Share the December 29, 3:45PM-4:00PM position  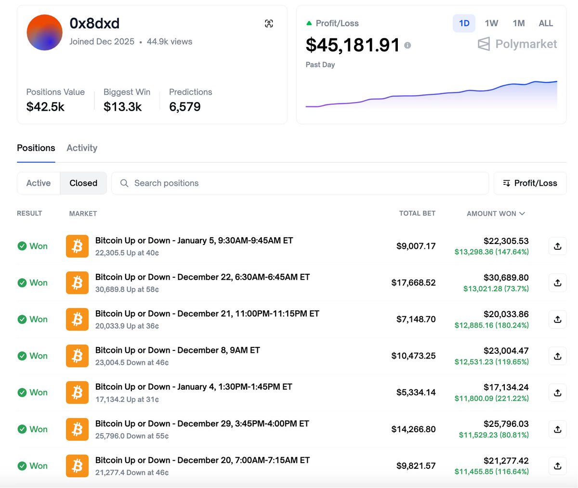coord(557,429)
